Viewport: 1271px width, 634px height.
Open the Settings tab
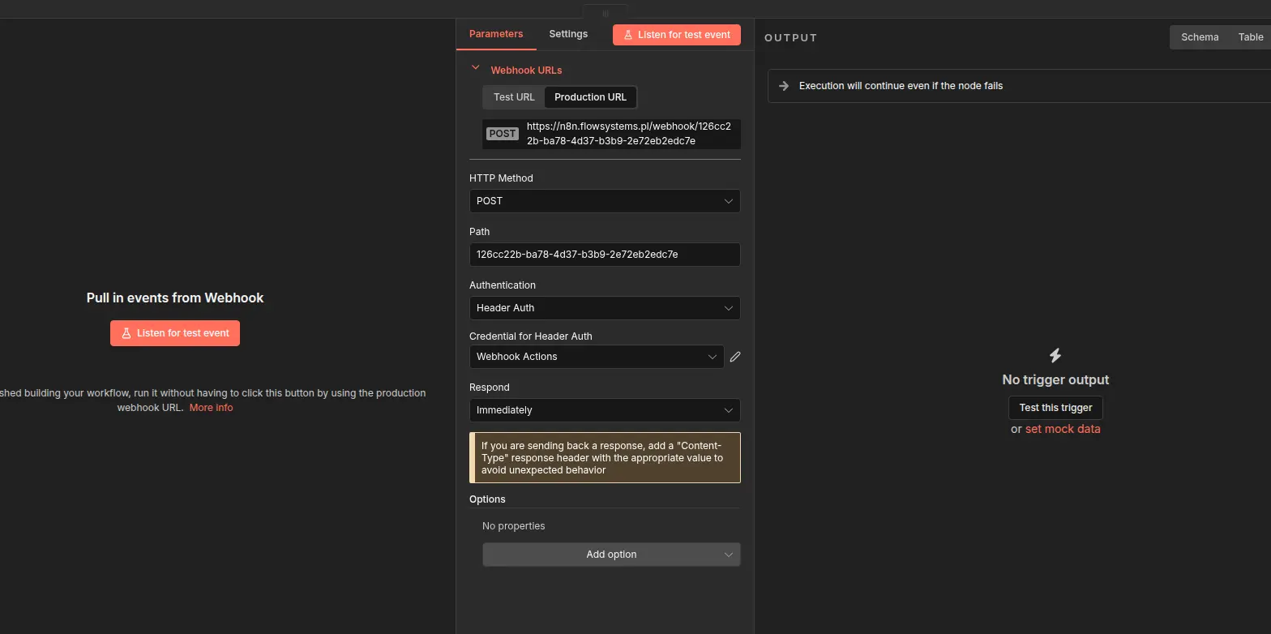point(568,34)
